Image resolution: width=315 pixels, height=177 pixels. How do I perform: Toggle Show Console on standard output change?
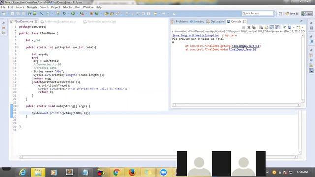coord(272,27)
